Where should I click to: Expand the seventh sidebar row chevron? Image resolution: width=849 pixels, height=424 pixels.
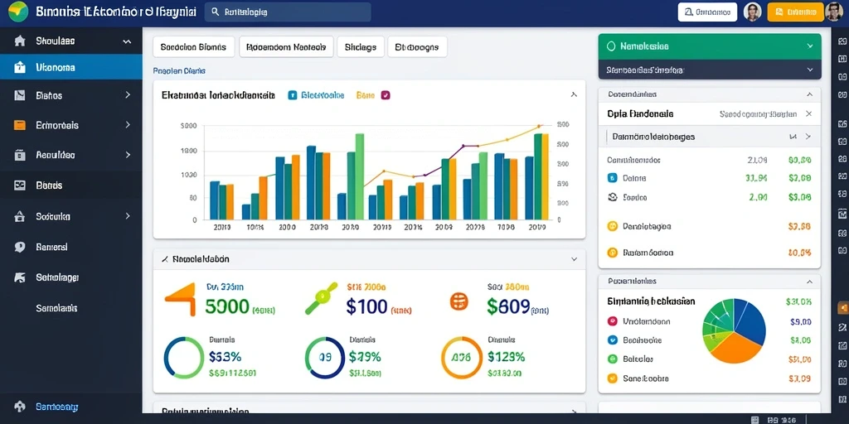click(x=128, y=216)
